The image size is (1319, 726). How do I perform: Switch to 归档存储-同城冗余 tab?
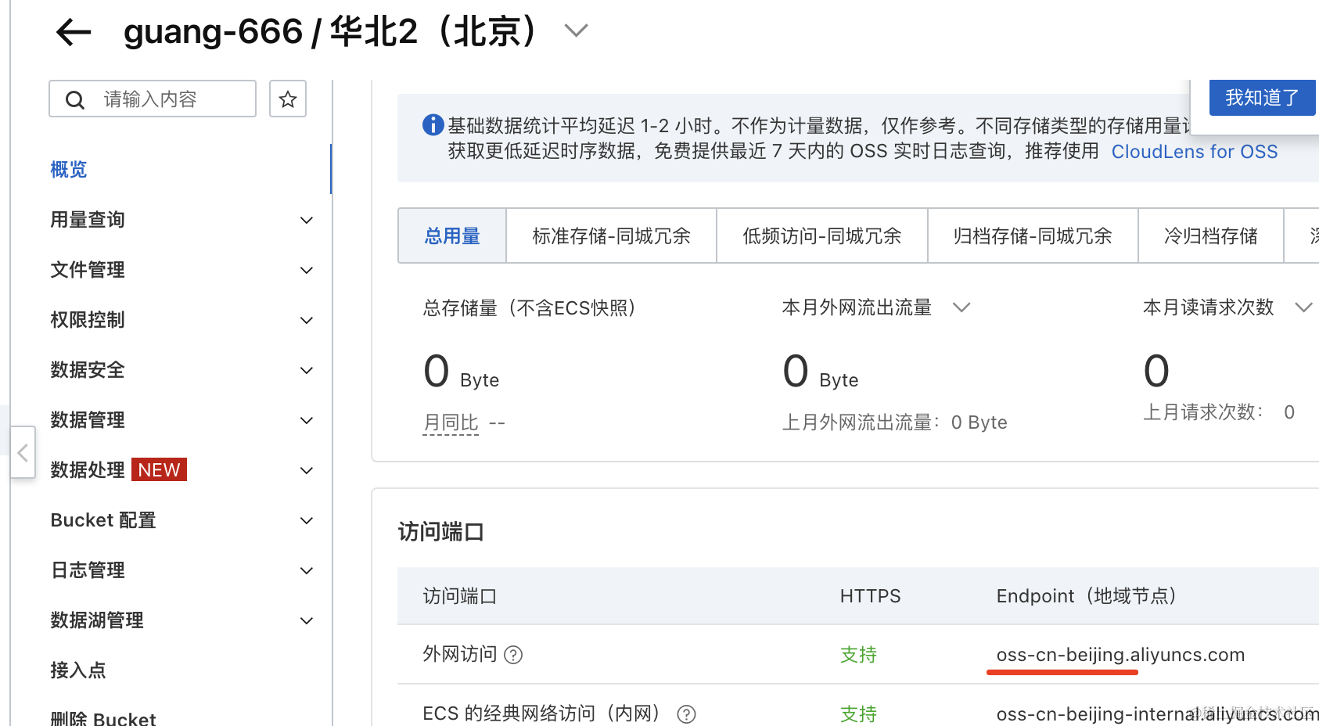1032,236
